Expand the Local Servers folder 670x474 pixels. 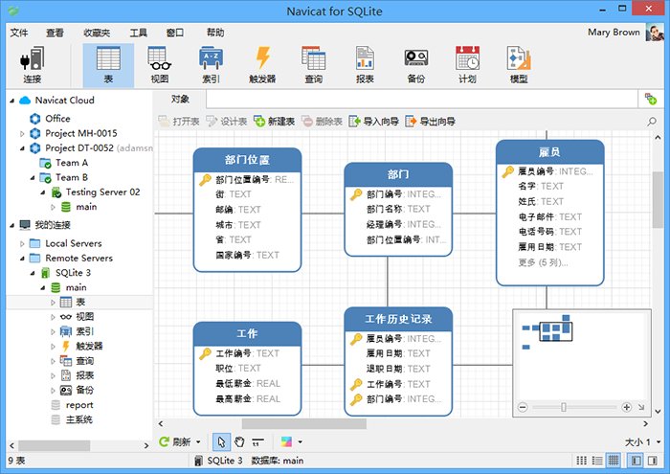(22, 243)
